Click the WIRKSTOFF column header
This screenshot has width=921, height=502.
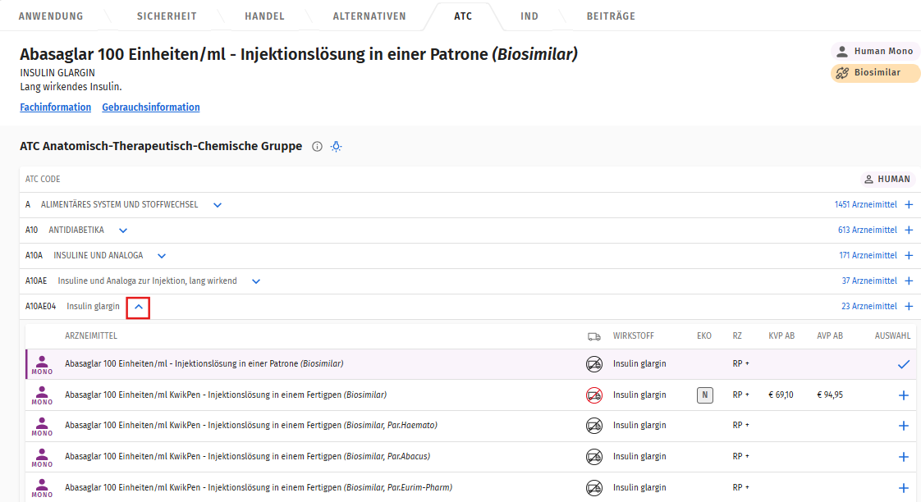click(633, 335)
